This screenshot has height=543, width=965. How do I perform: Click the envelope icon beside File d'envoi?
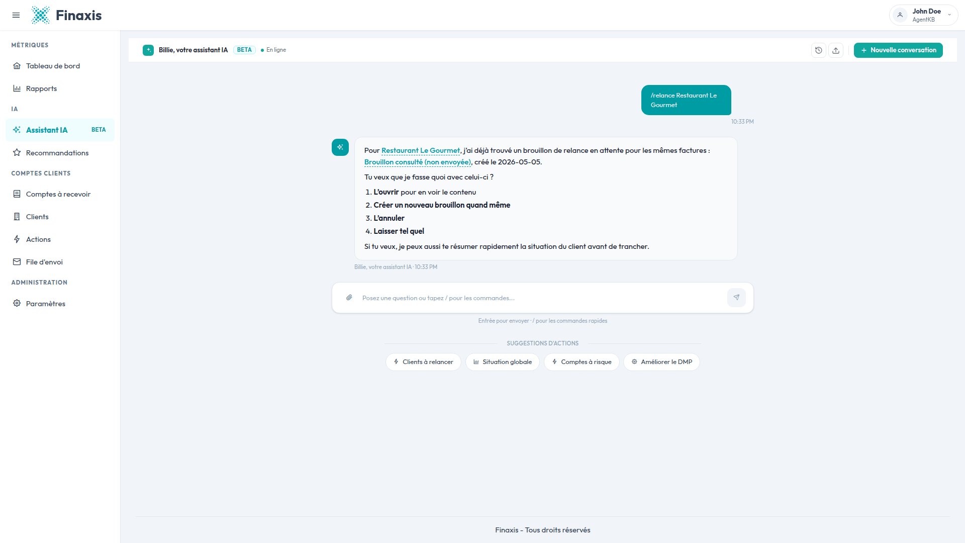tap(17, 261)
